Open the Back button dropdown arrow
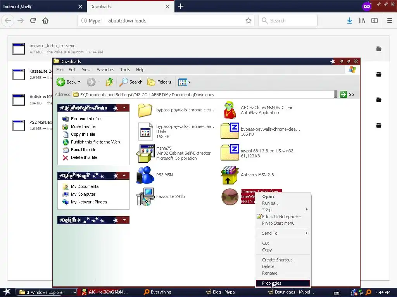This screenshot has height=297, width=397. (79, 82)
